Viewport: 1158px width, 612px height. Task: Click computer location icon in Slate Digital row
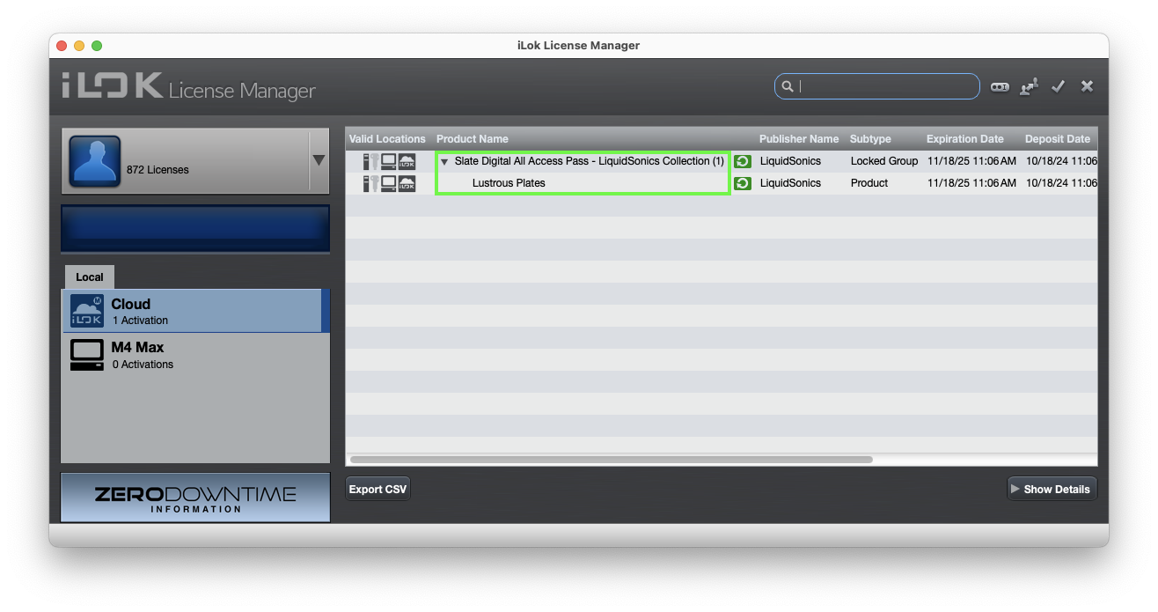(x=388, y=161)
